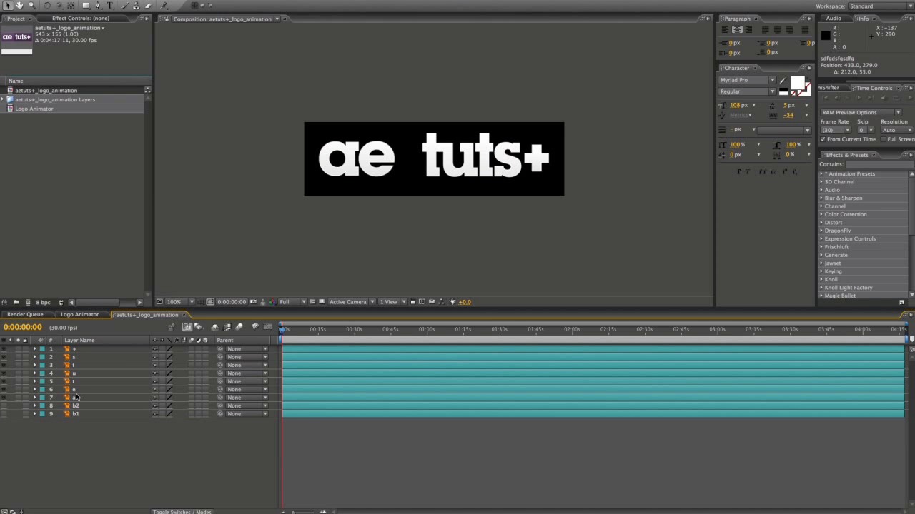Click the timeline current timecode 0:00:00:00
Screen dimensions: 915x514
pyautogui.click(x=22, y=327)
